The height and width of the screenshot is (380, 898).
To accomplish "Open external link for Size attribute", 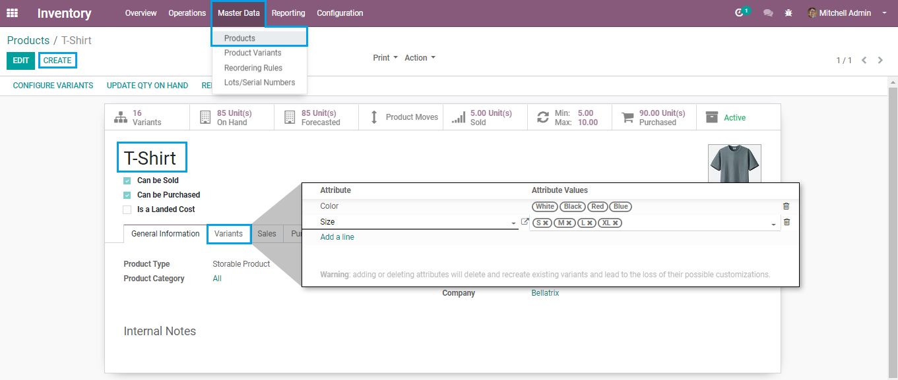I will point(525,223).
